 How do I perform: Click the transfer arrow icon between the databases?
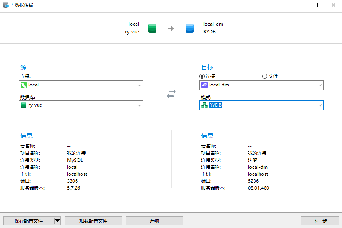click(171, 28)
